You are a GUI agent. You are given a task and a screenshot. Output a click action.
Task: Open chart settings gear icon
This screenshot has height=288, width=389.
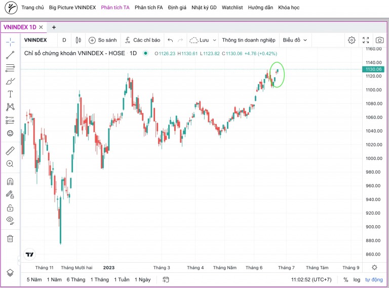tap(352, 40)
